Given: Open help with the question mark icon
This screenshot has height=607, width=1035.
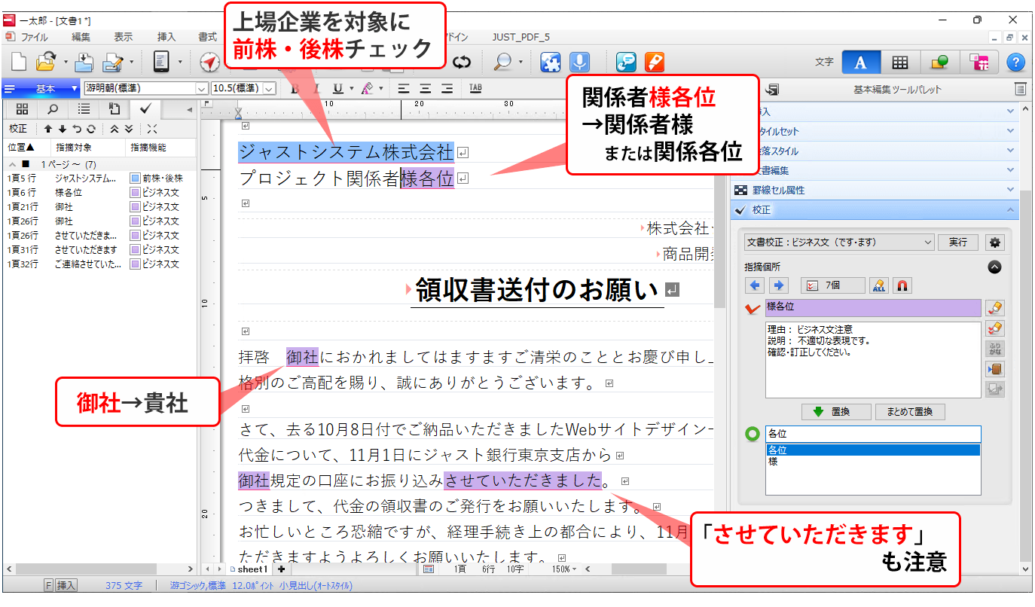Looking at the screenshot, I should [x=1015, y=63].
